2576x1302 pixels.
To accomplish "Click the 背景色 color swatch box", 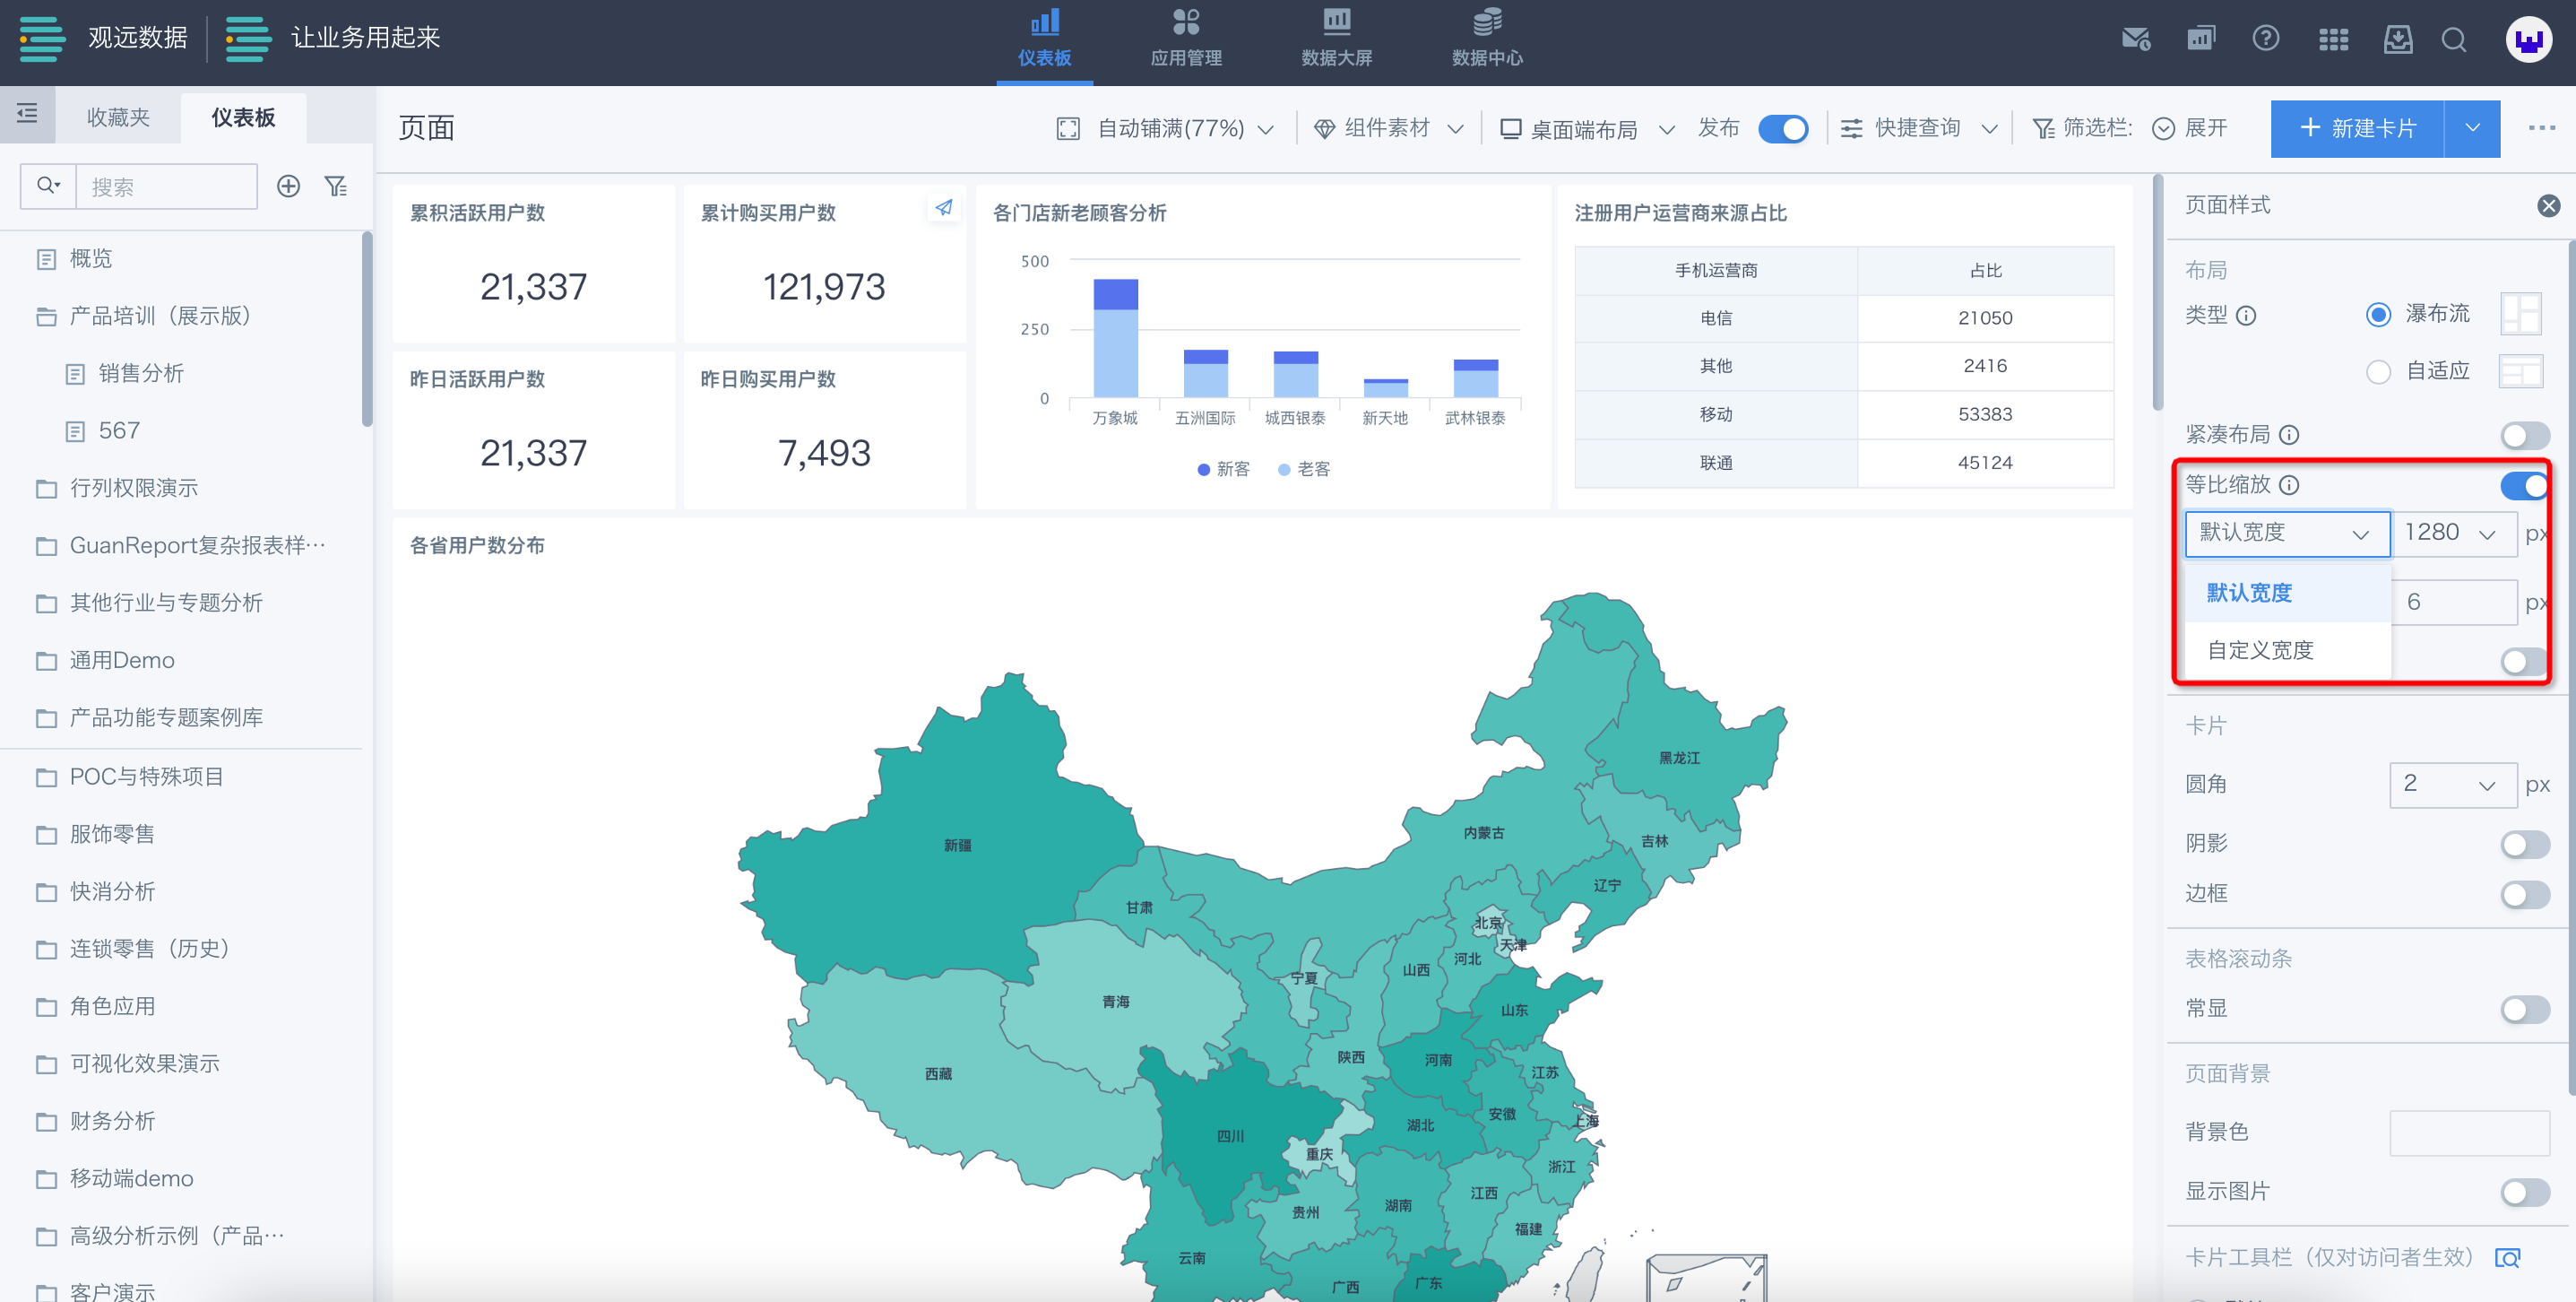I will (x=2468, y=1133).
